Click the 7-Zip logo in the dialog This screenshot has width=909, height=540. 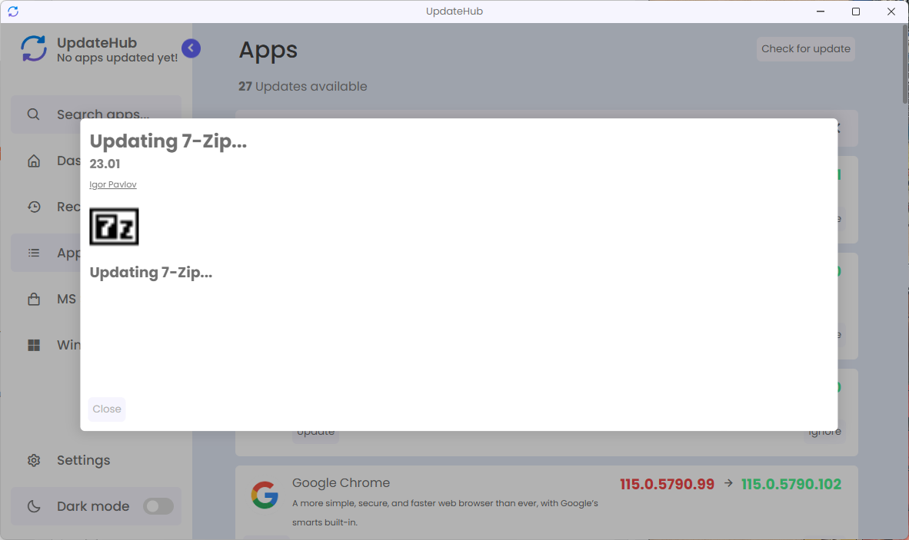[x=114, y=227]
